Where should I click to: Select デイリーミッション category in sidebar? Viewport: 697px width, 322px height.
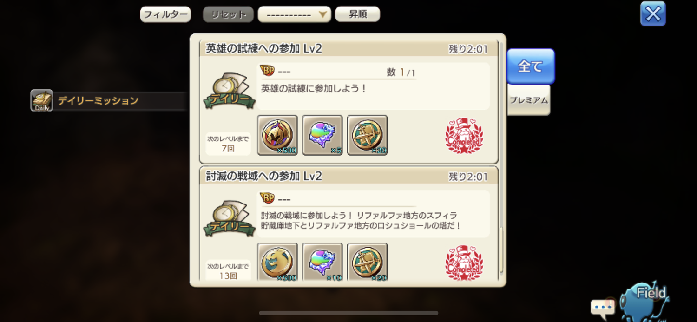coord(109,101)
